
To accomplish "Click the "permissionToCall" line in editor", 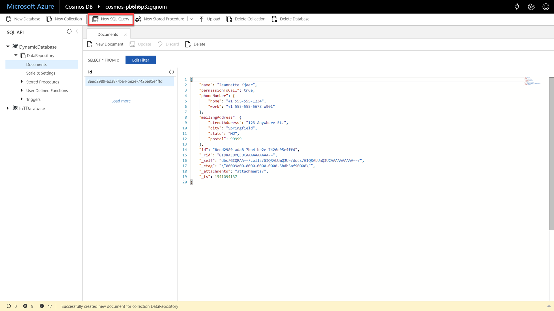I will 227,90.
